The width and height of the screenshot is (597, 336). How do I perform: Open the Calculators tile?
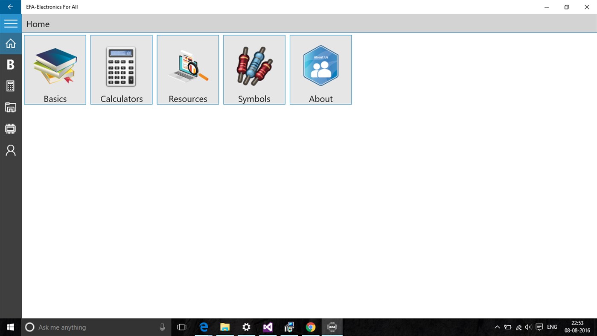click(121, 70)
